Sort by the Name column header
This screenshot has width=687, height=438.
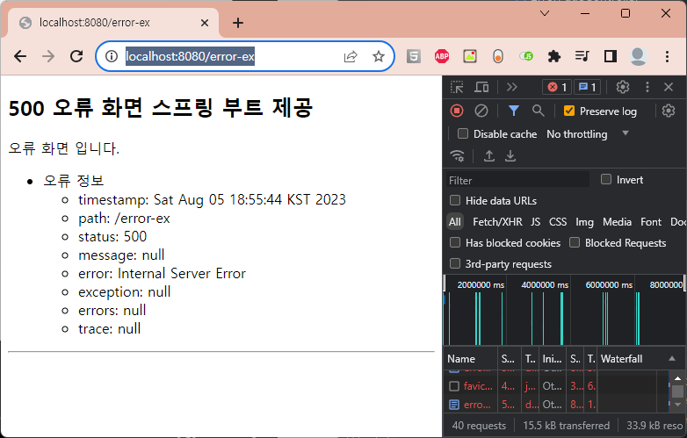click(471, 359)
